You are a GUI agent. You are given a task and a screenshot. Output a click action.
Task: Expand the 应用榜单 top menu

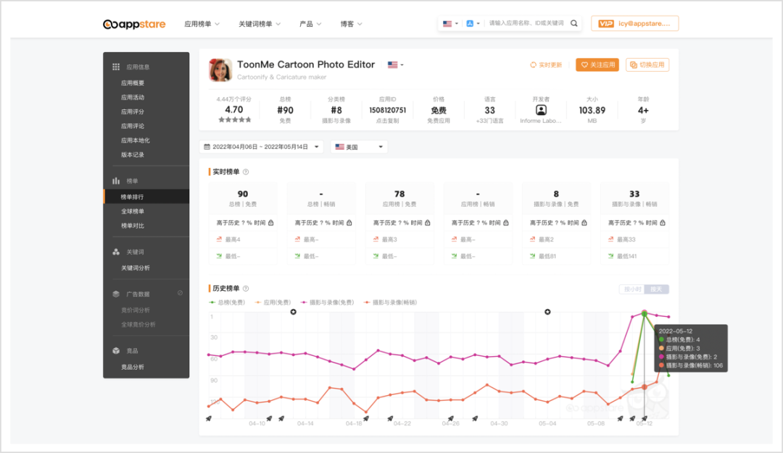tap(202, 24)
